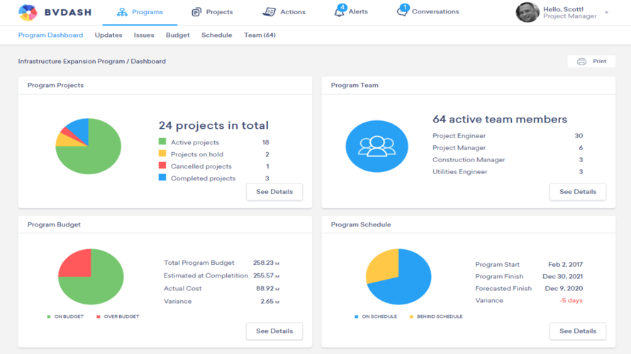Click the green Active projects swatch
Viewport: 631px width, 354px height.
tap(162, 142)
